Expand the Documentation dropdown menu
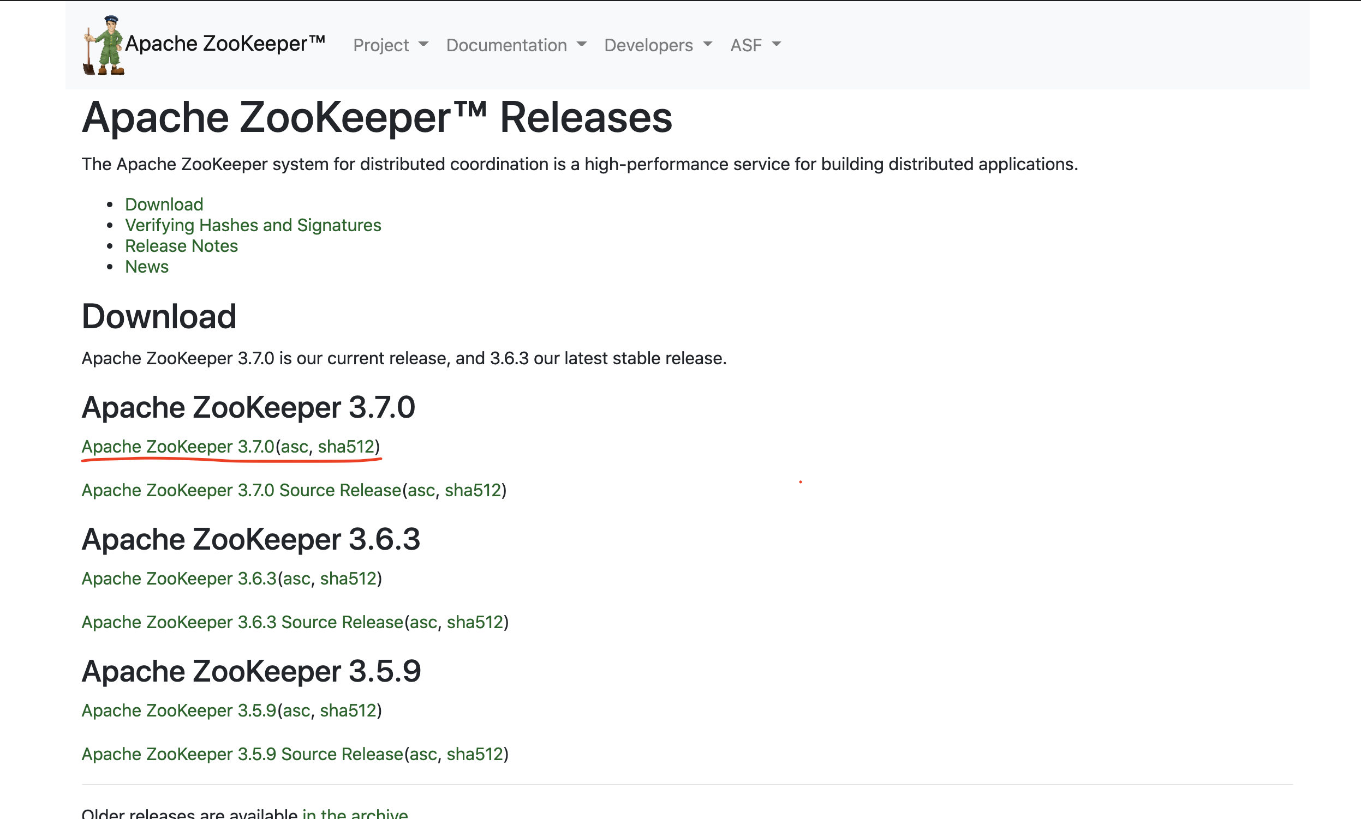 515,45
